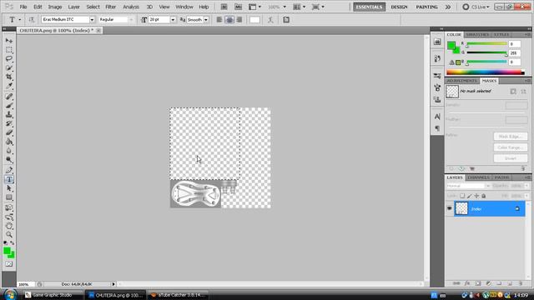Toggle lock image pixels in Layers
The image size is (534, 300).
click(x=469, y=196)
